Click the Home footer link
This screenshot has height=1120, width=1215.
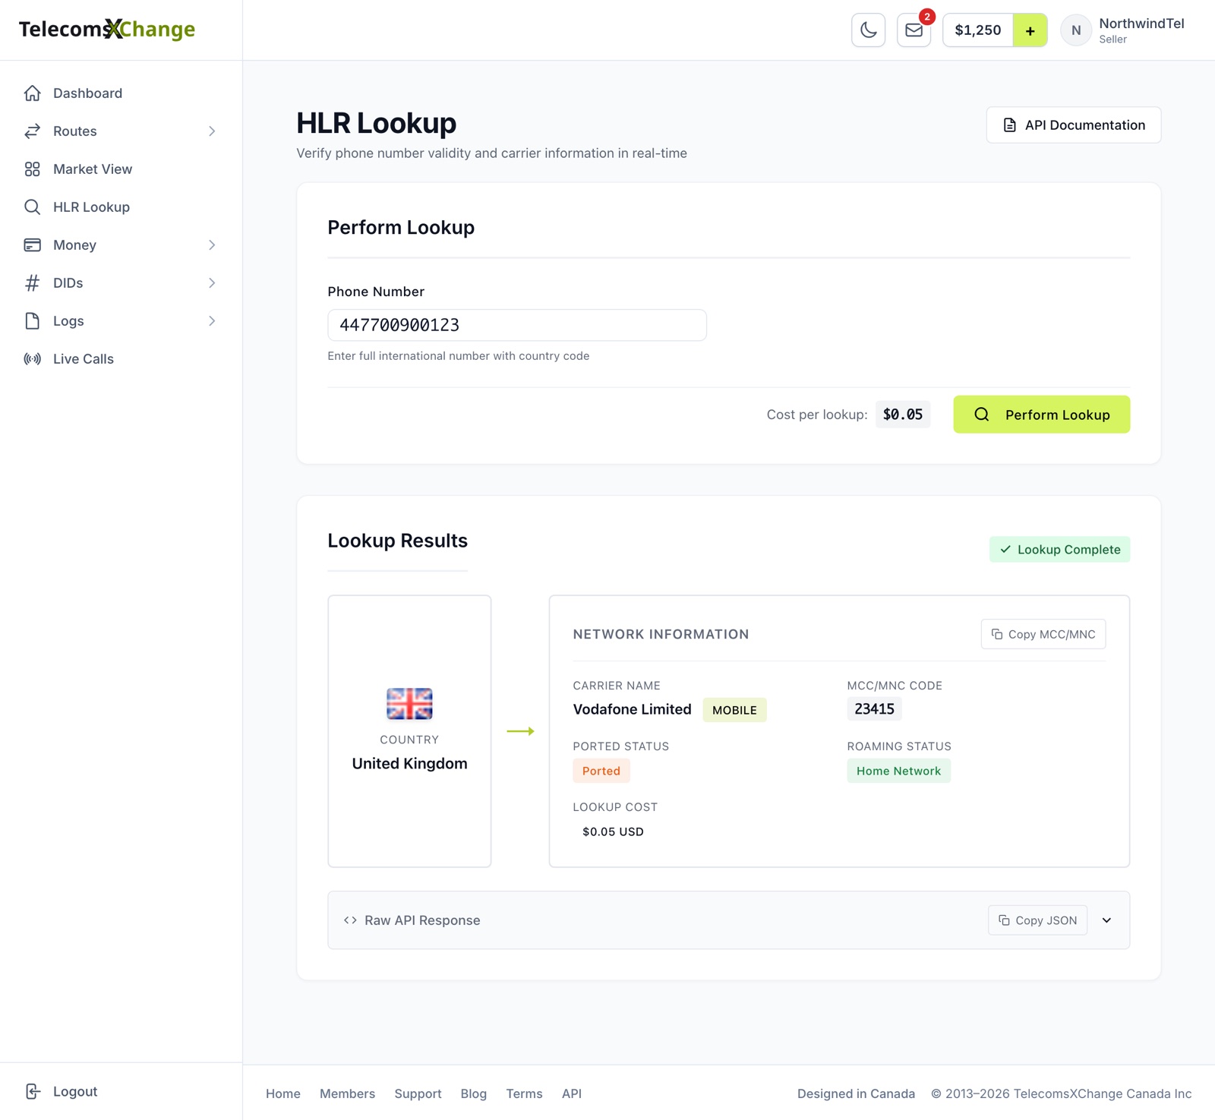coord(283,1093)
